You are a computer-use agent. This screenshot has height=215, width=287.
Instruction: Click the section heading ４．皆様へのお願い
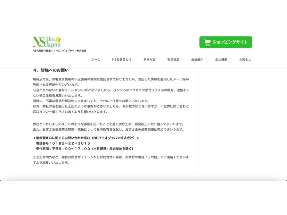click(x=51, y=70)
